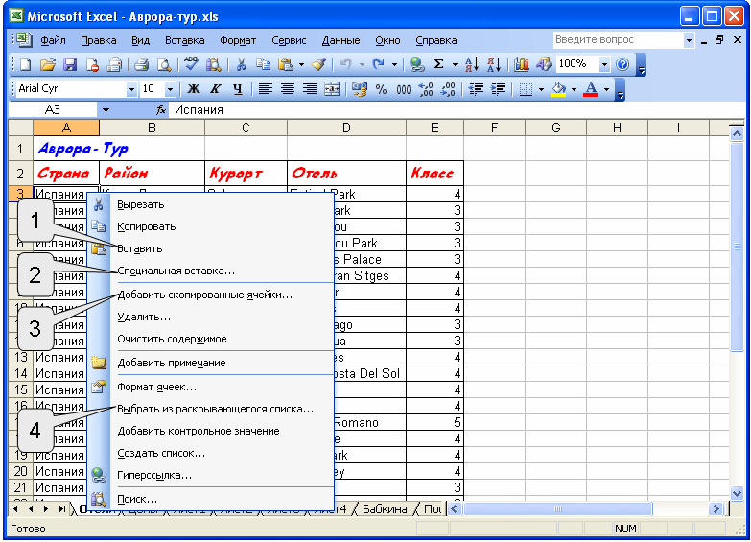Open the Вставка menu
Screen dimensions: 751x542
[x=184, y=40]
